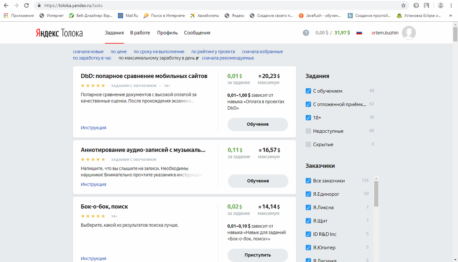Bookmark this page with the star icon
The width and height of the screenshot is (458, 262).
(x=403, y=6)
